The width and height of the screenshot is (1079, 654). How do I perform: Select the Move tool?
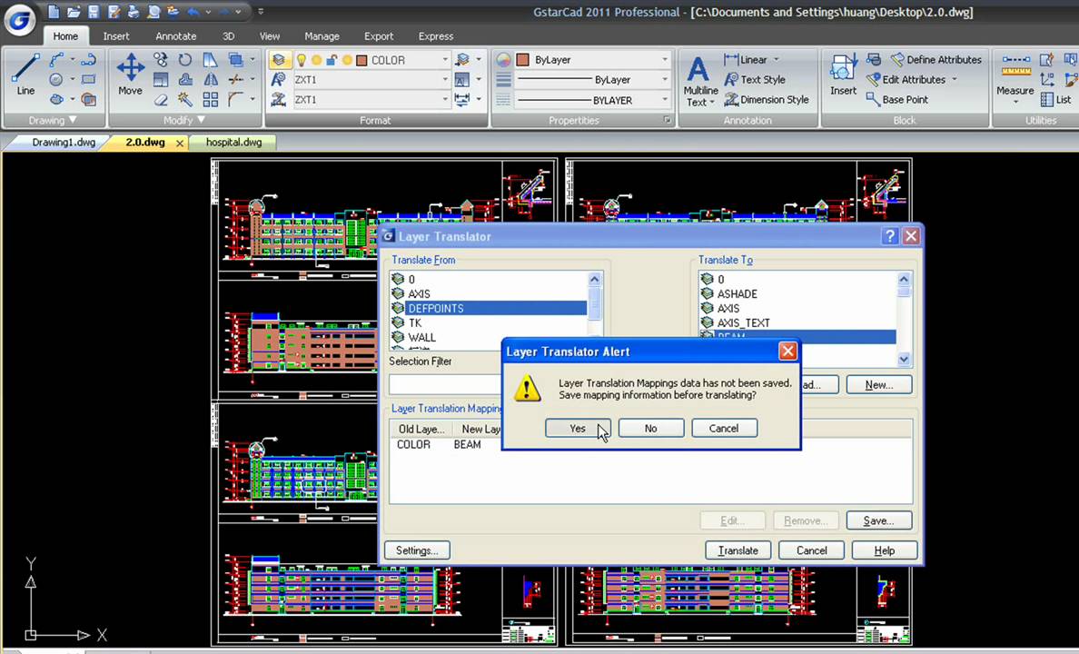point(130,74)
